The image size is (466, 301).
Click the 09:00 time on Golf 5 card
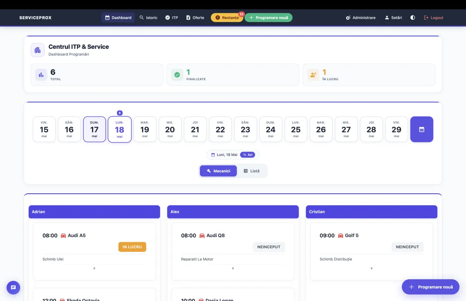(327, 236)
